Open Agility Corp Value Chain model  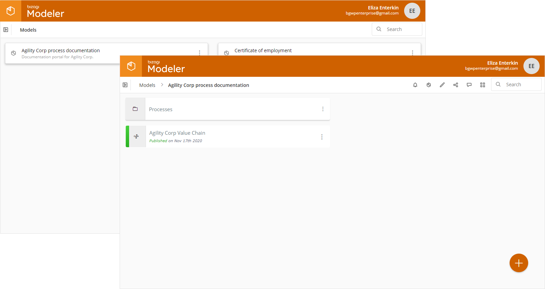pos(228,136)
